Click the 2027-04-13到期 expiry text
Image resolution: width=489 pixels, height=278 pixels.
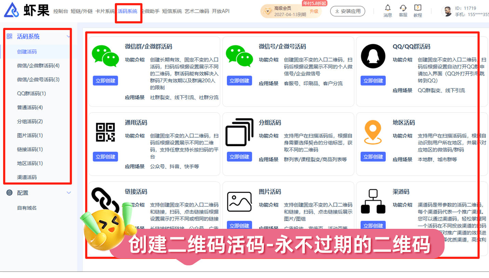pos(290,15)
